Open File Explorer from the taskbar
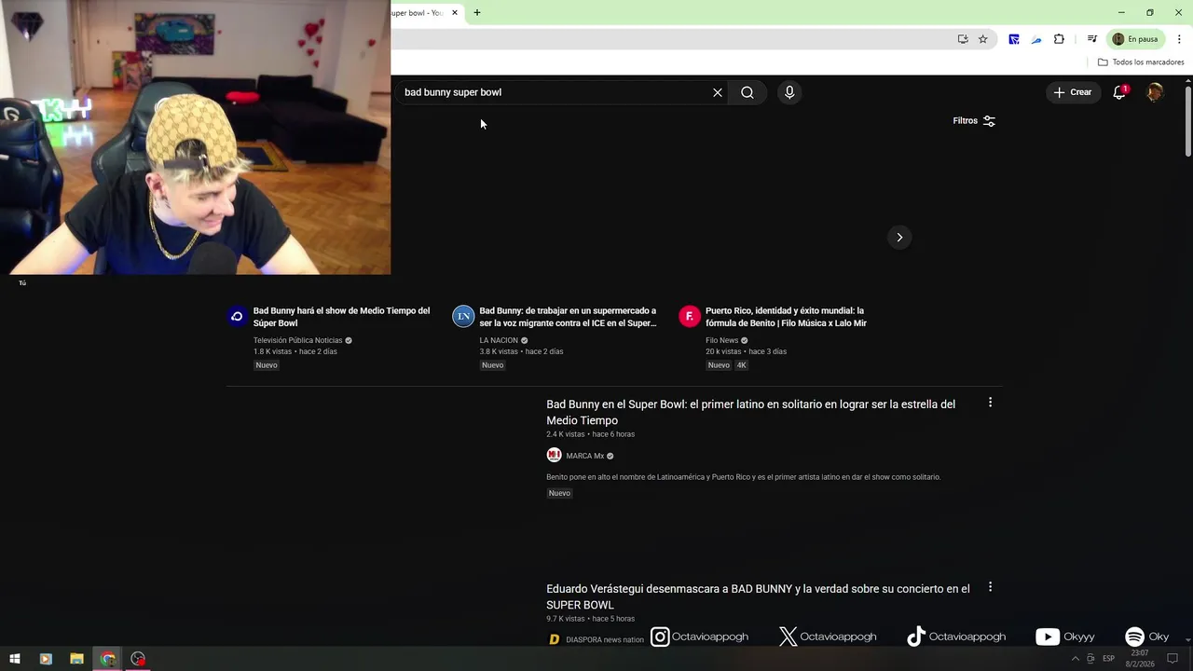This screenshot has height=671, width=1193. pyautogui.click(x=76, y=659)
